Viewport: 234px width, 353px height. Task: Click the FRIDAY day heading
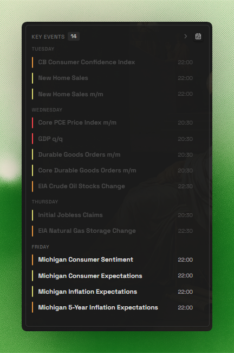40,247
